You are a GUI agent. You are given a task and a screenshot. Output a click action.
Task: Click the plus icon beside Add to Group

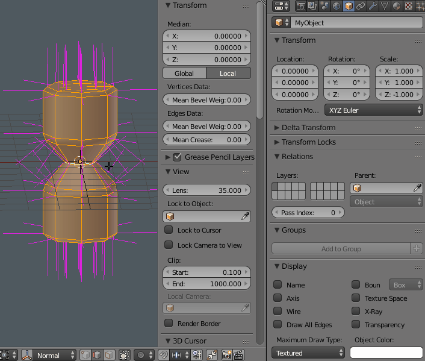pos(417,248)
